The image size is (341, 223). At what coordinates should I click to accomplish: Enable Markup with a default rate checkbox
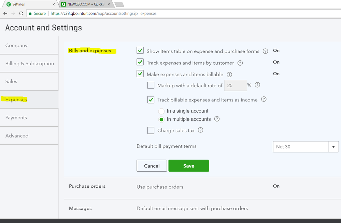tap(151, 85)
